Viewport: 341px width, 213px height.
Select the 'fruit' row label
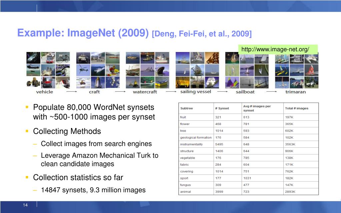pyautogui.click(x=183, y=117)
